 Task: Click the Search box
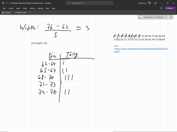pos(90,3)
